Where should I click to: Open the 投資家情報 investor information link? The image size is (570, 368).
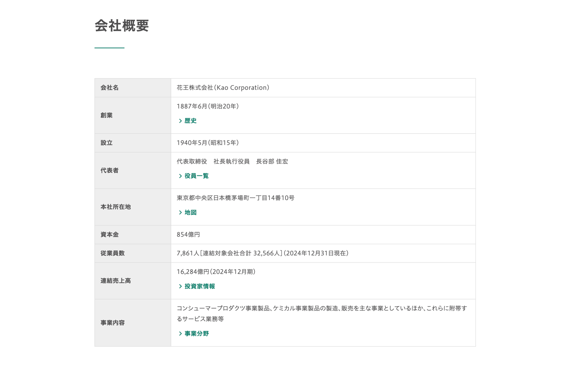[199, 286]
